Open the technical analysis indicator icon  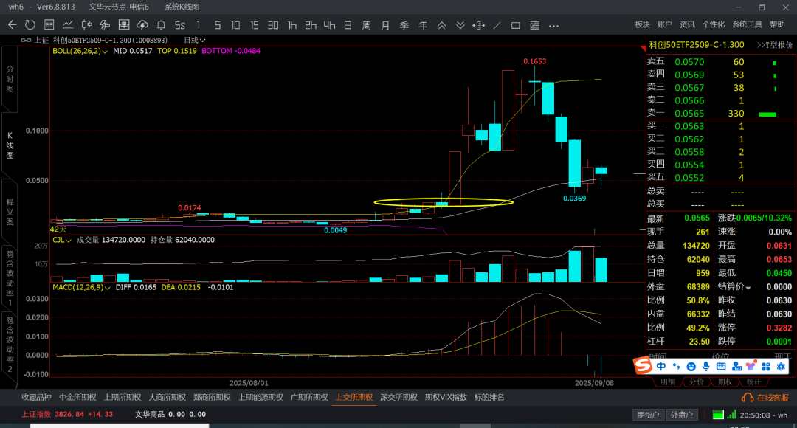pos(106,25)
